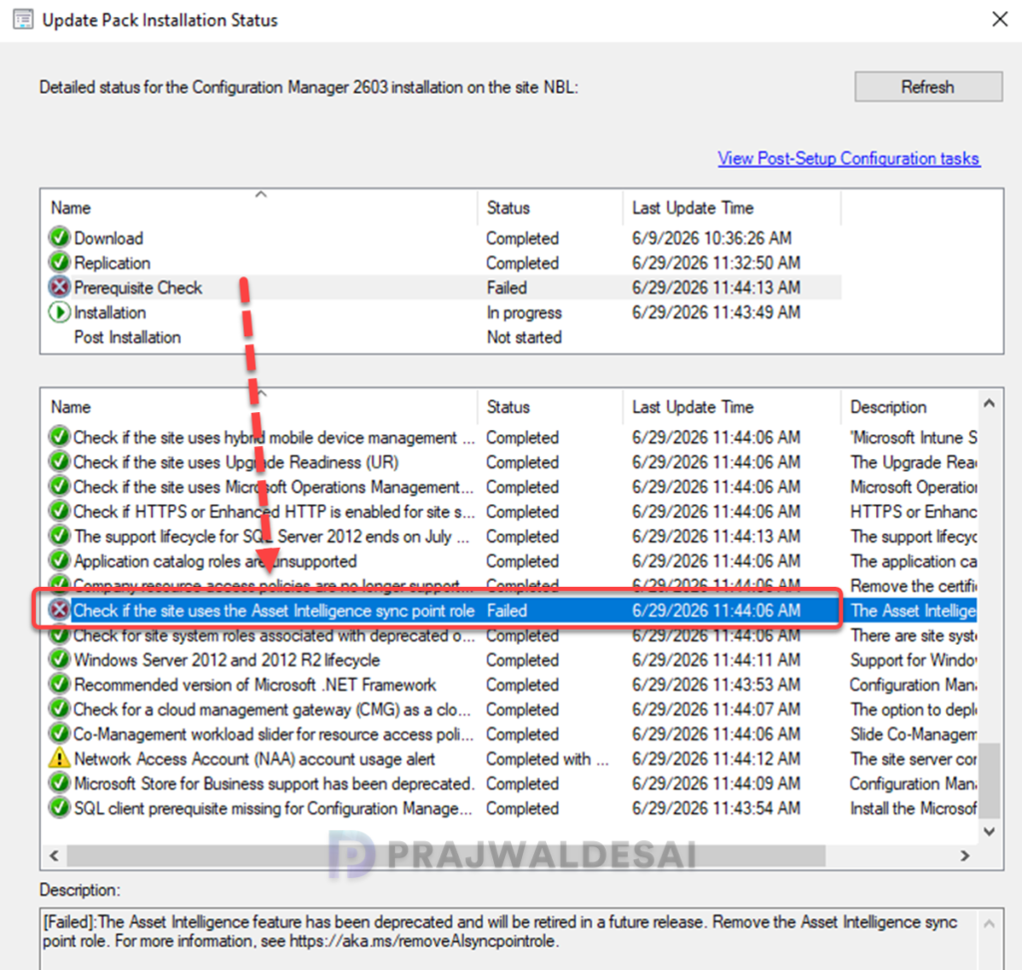This screenshot has height=970, width=1022.
Task: Select the Post Installation row
Action: coord(127,337)
